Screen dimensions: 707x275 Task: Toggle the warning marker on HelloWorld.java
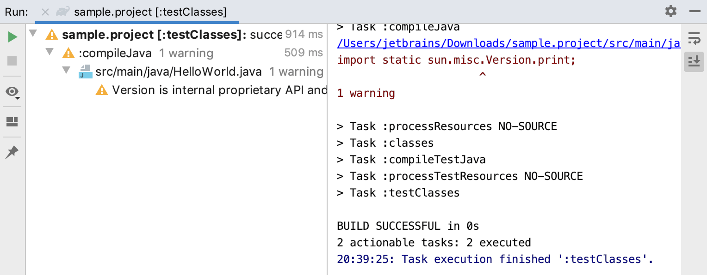[86, 72]
